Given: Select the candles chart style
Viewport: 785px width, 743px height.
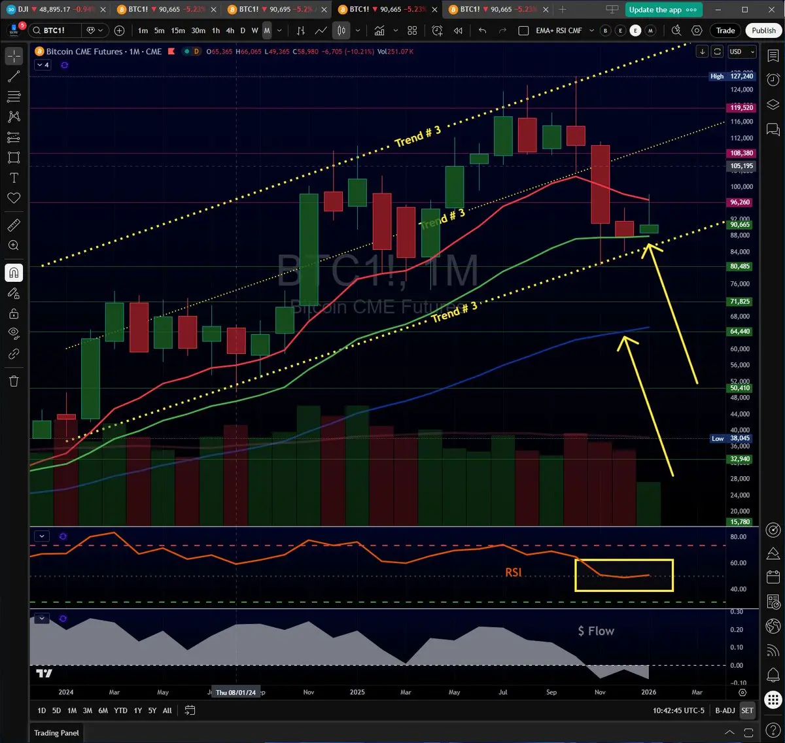Looking at the screenshot, I should [341, 31].
